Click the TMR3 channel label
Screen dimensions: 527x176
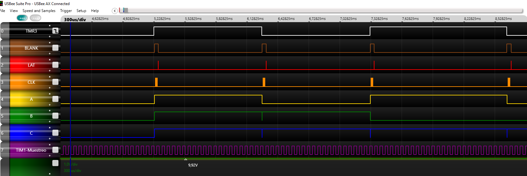point(31,31)
